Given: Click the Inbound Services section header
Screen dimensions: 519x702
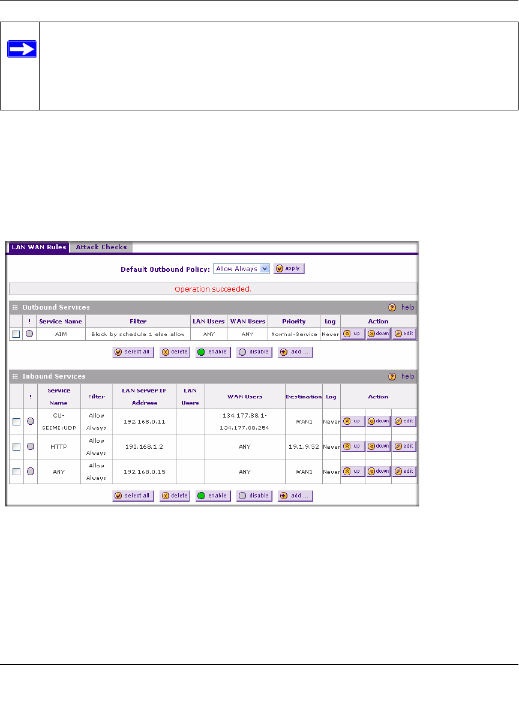Looking at the screenshot, I should coord(213,377).
